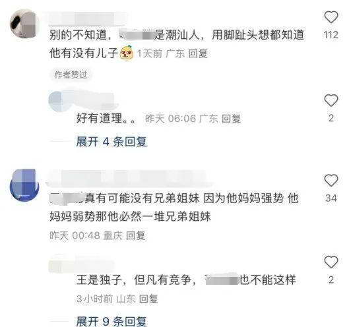349x327 pixels.
Task: Reply to the 潮汕人 comment from 广东
Action: point(198,53)
